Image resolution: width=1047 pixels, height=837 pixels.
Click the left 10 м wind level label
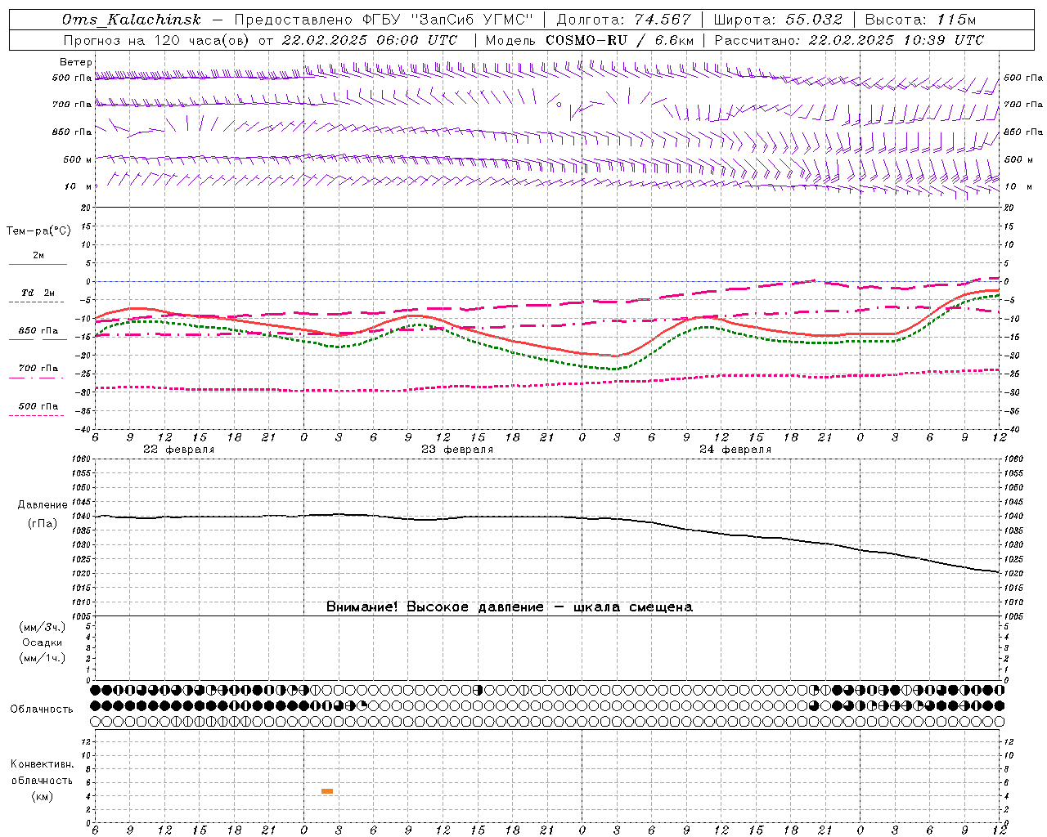78,186
